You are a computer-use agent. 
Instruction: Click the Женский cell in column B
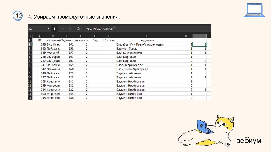point(53,53)
